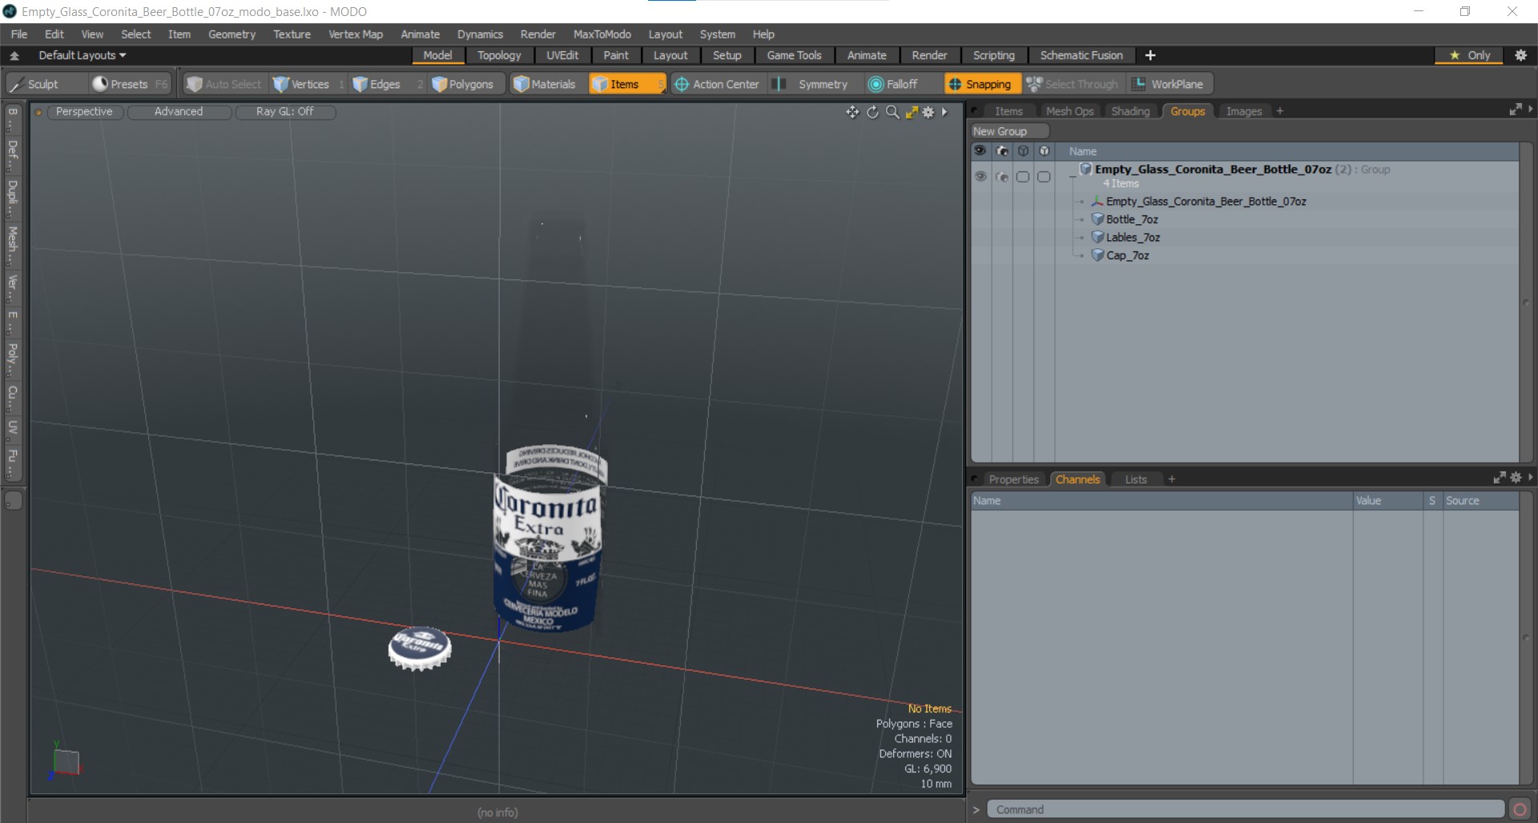
Task: Switch to the UVEdit layout tab
Action: tap(562, 55)
